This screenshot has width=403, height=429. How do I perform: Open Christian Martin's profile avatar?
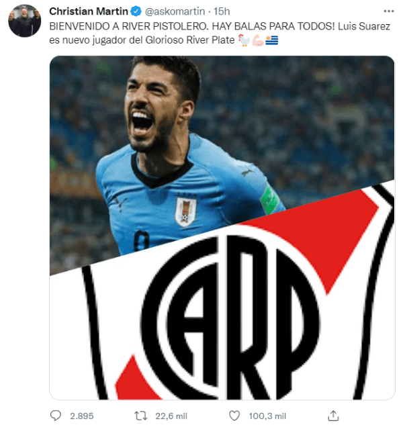[x=25, y=21]
